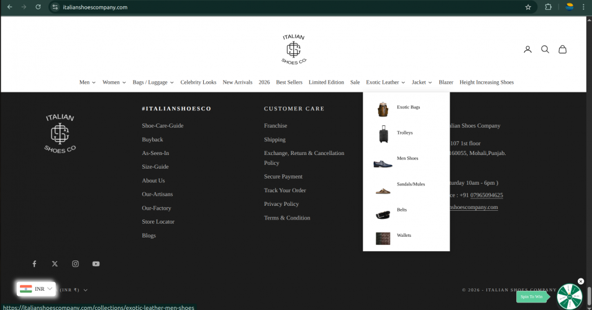Viewport: 592px width, 310px height.
Task: Open the Our-Artisans footer link
Action: [157, 194]
